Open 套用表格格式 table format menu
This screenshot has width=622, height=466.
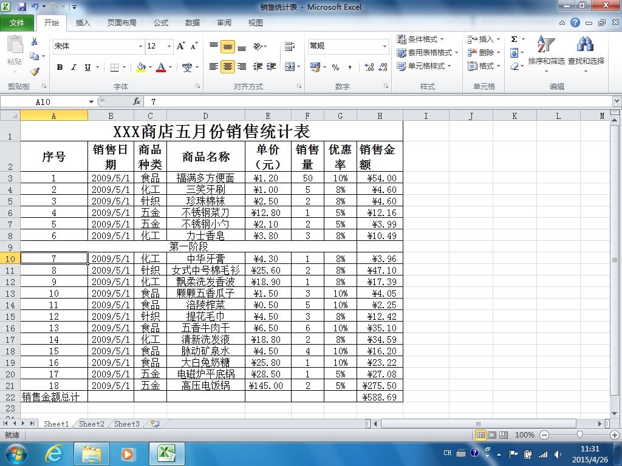pos(427,52)
